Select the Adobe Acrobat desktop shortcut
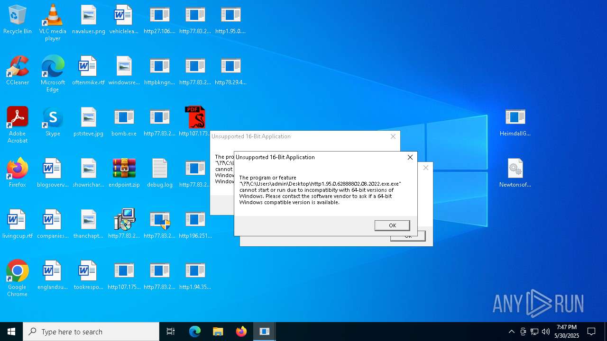The image size is (607, 341). 18,125
